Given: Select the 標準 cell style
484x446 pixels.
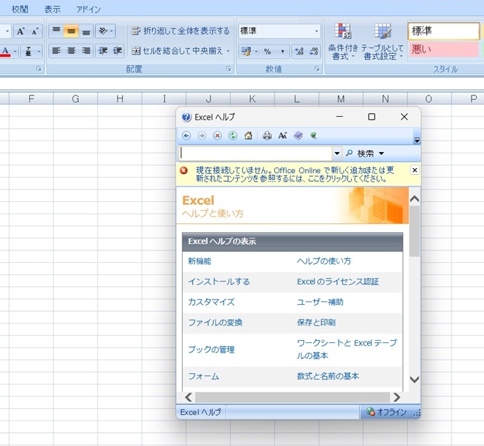Looking at the screenshot, I should tap(443, 31).
